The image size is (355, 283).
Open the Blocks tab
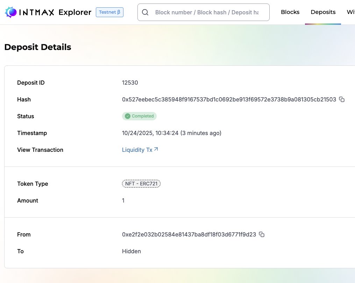(x=290, y=12)
